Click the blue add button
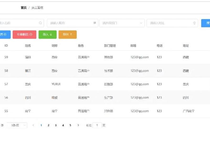Viewport: 210px width, 157px height. 5,35
